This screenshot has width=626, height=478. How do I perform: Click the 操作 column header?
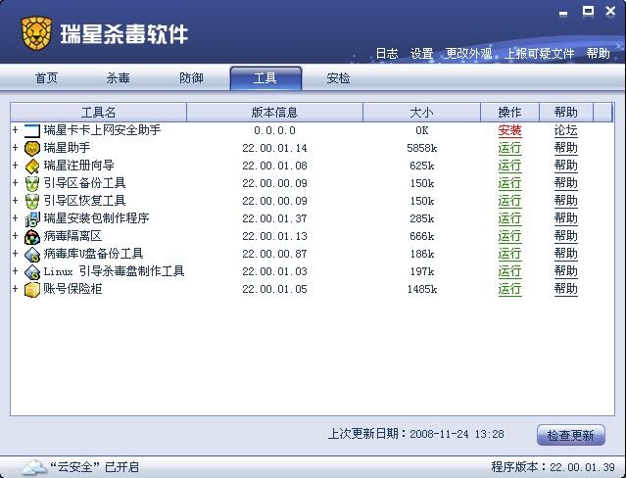coord(509,113)
